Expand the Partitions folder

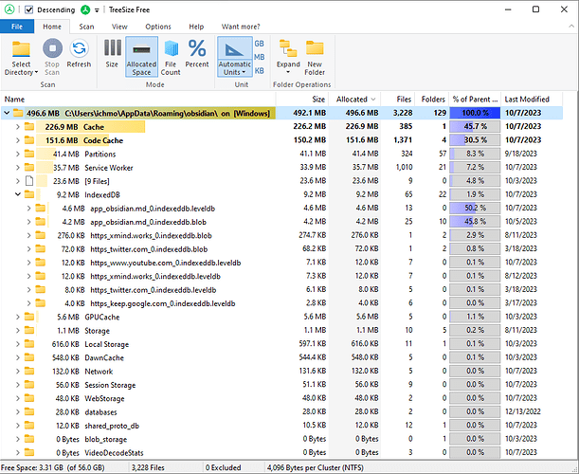[17, 154]
